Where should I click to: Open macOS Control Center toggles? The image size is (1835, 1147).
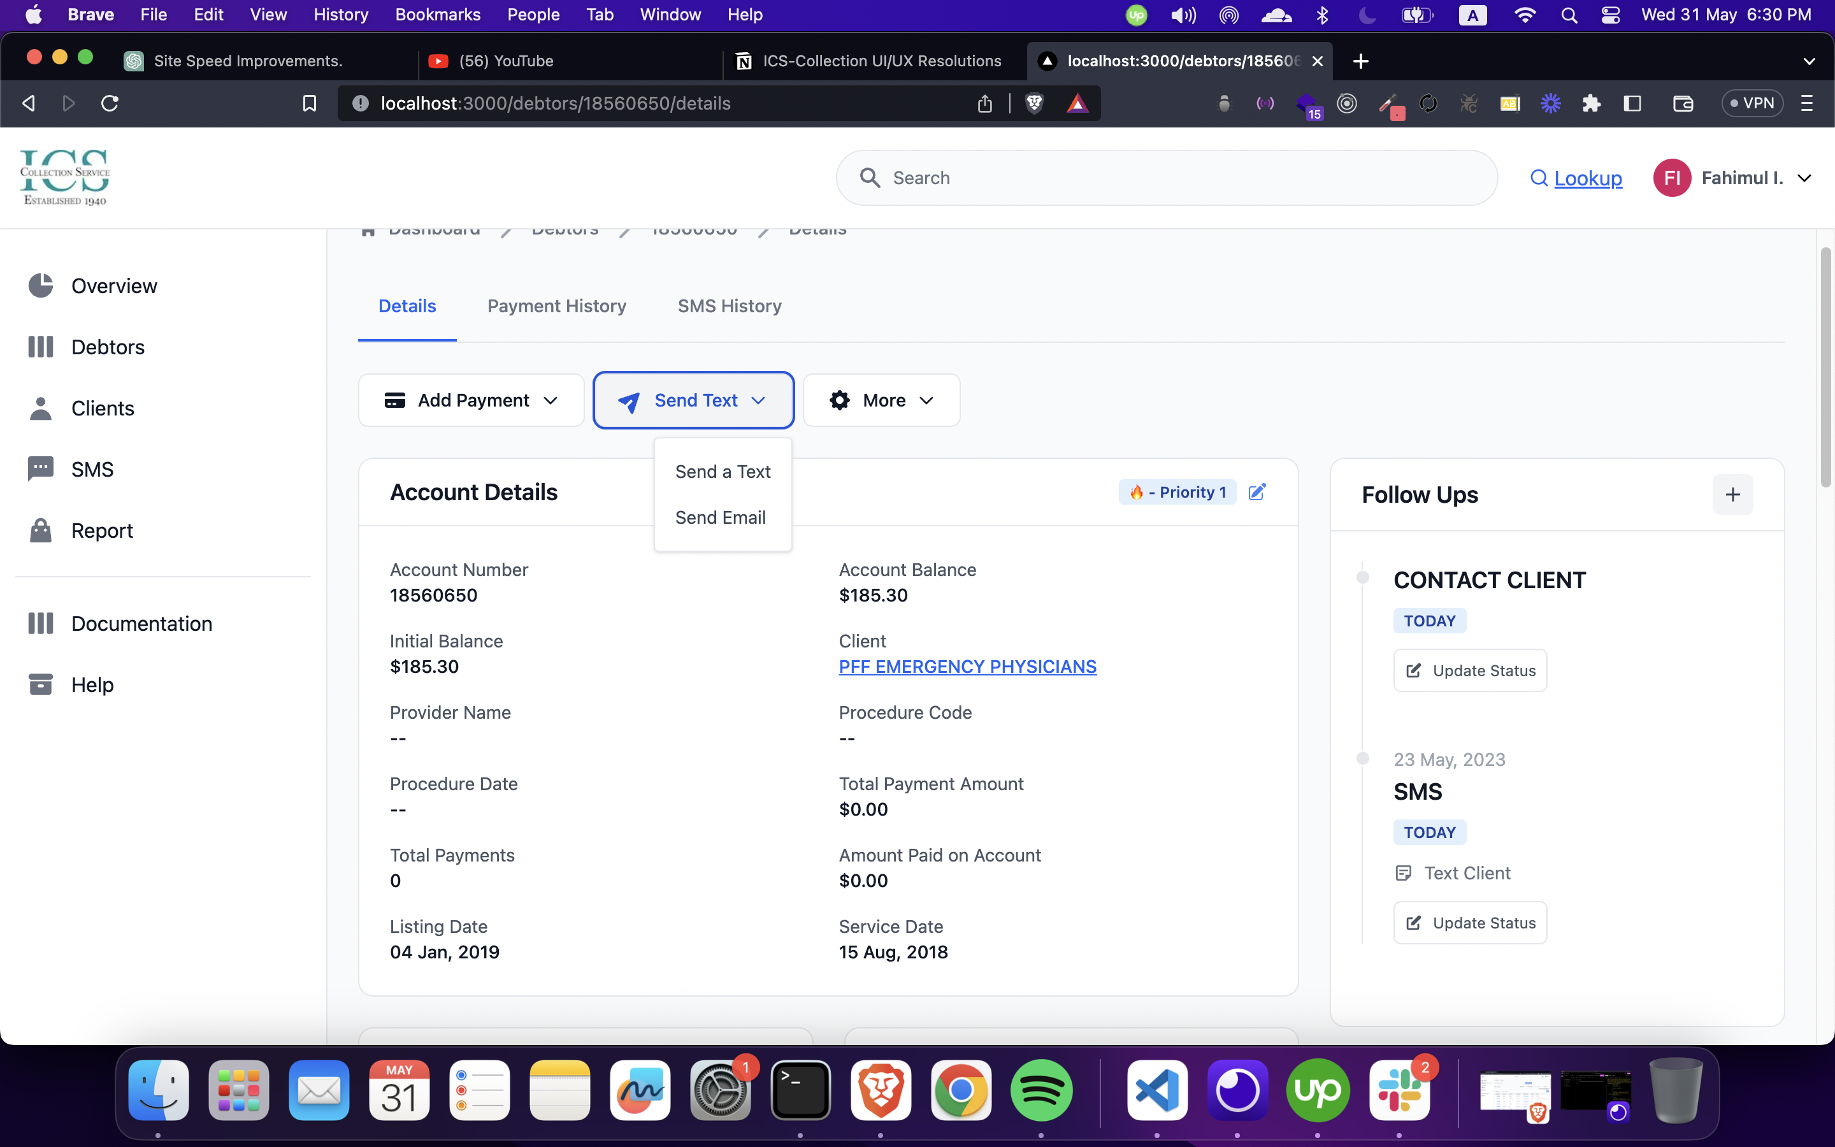[1610, 15]
